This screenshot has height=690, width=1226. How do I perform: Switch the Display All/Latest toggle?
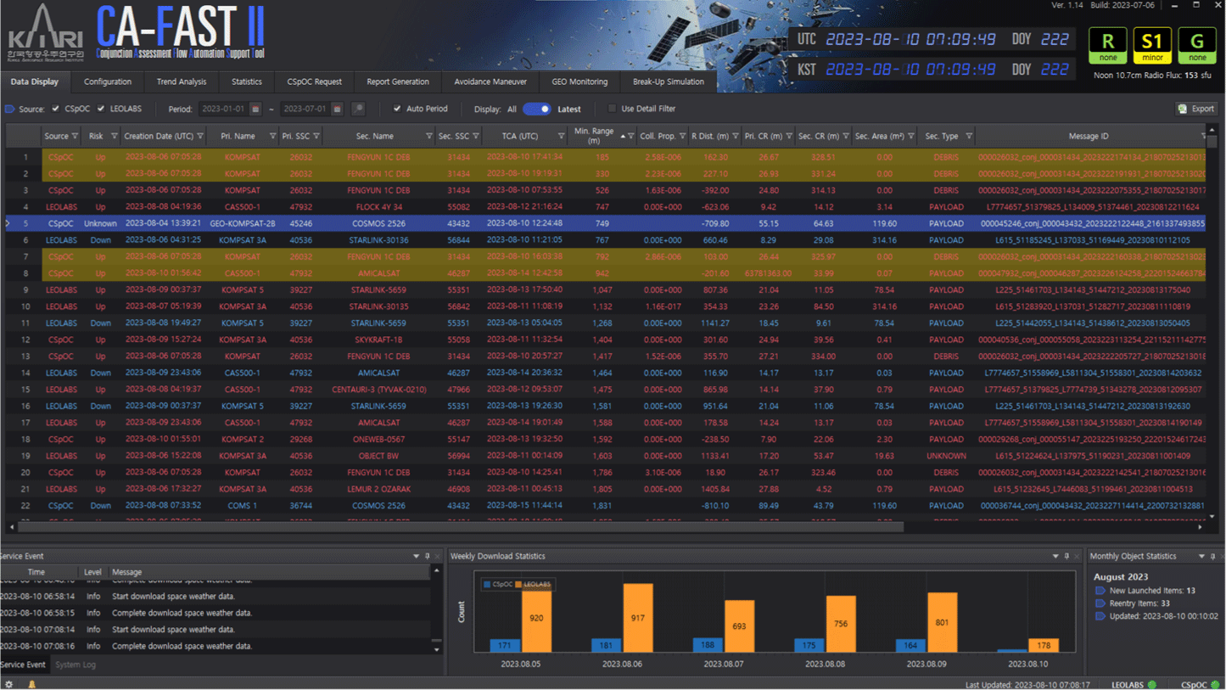click(536, 109)
